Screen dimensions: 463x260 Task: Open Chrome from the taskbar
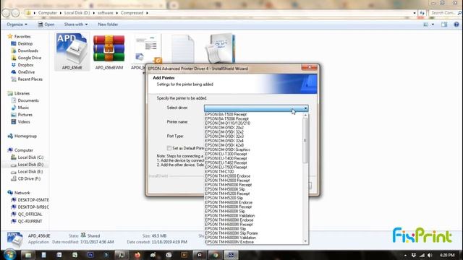[x=216, y=255]
